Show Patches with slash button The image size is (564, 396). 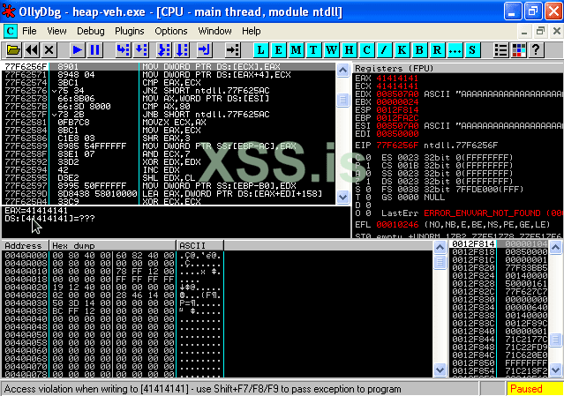pos(384,50)
